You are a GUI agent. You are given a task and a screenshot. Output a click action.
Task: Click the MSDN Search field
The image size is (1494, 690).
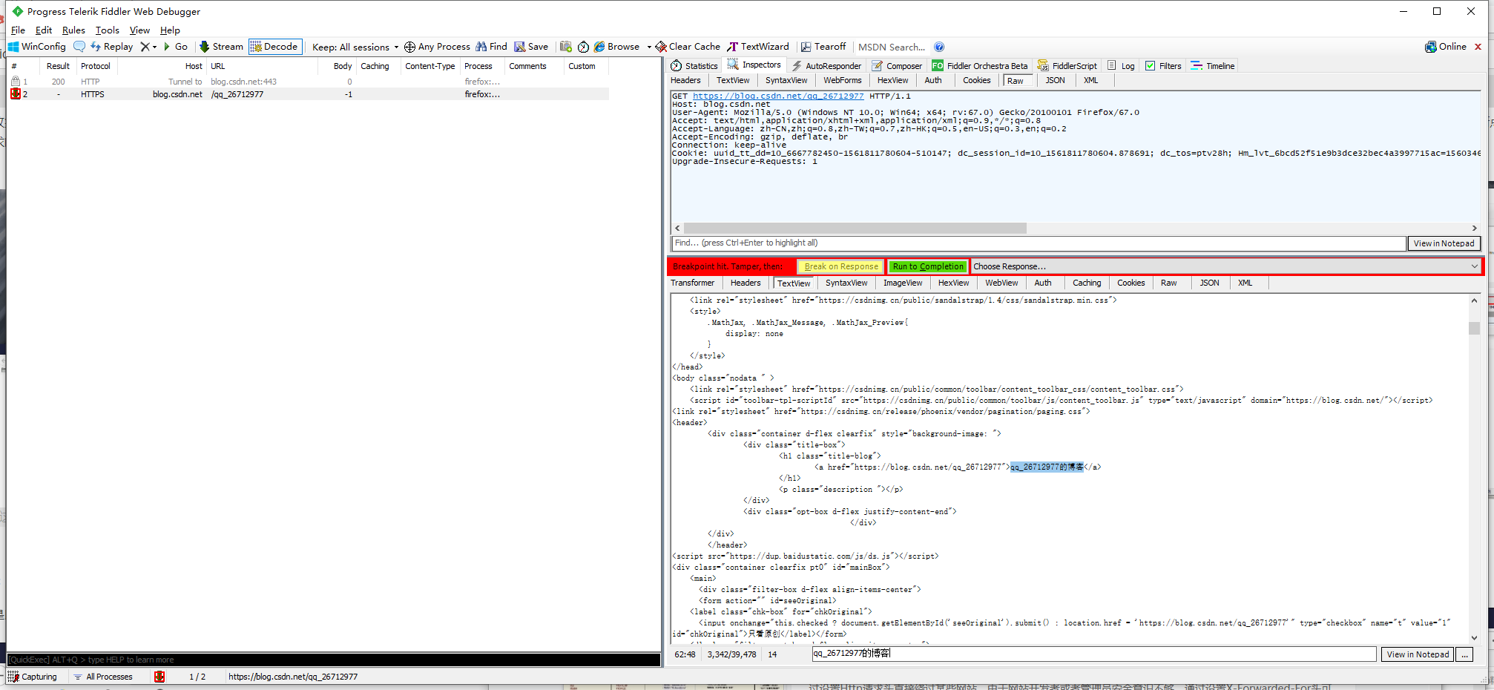[891, 47]
